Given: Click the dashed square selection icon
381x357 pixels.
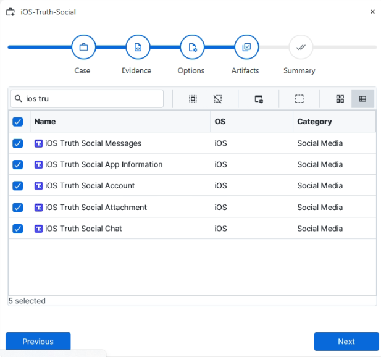Looking at the screenshot, I should pyautogui.click(x=299, y=99).
